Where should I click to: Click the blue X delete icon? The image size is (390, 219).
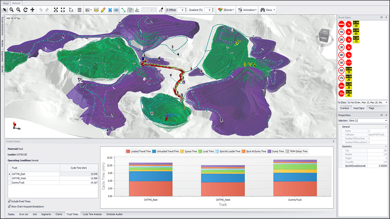(x=110, y=9)
